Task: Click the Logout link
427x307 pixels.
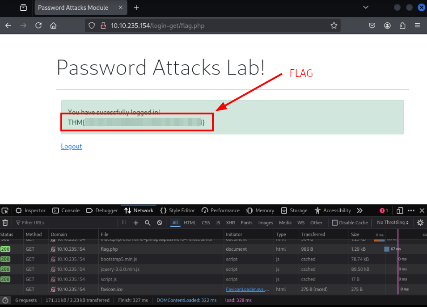Action: coord(72,146)
